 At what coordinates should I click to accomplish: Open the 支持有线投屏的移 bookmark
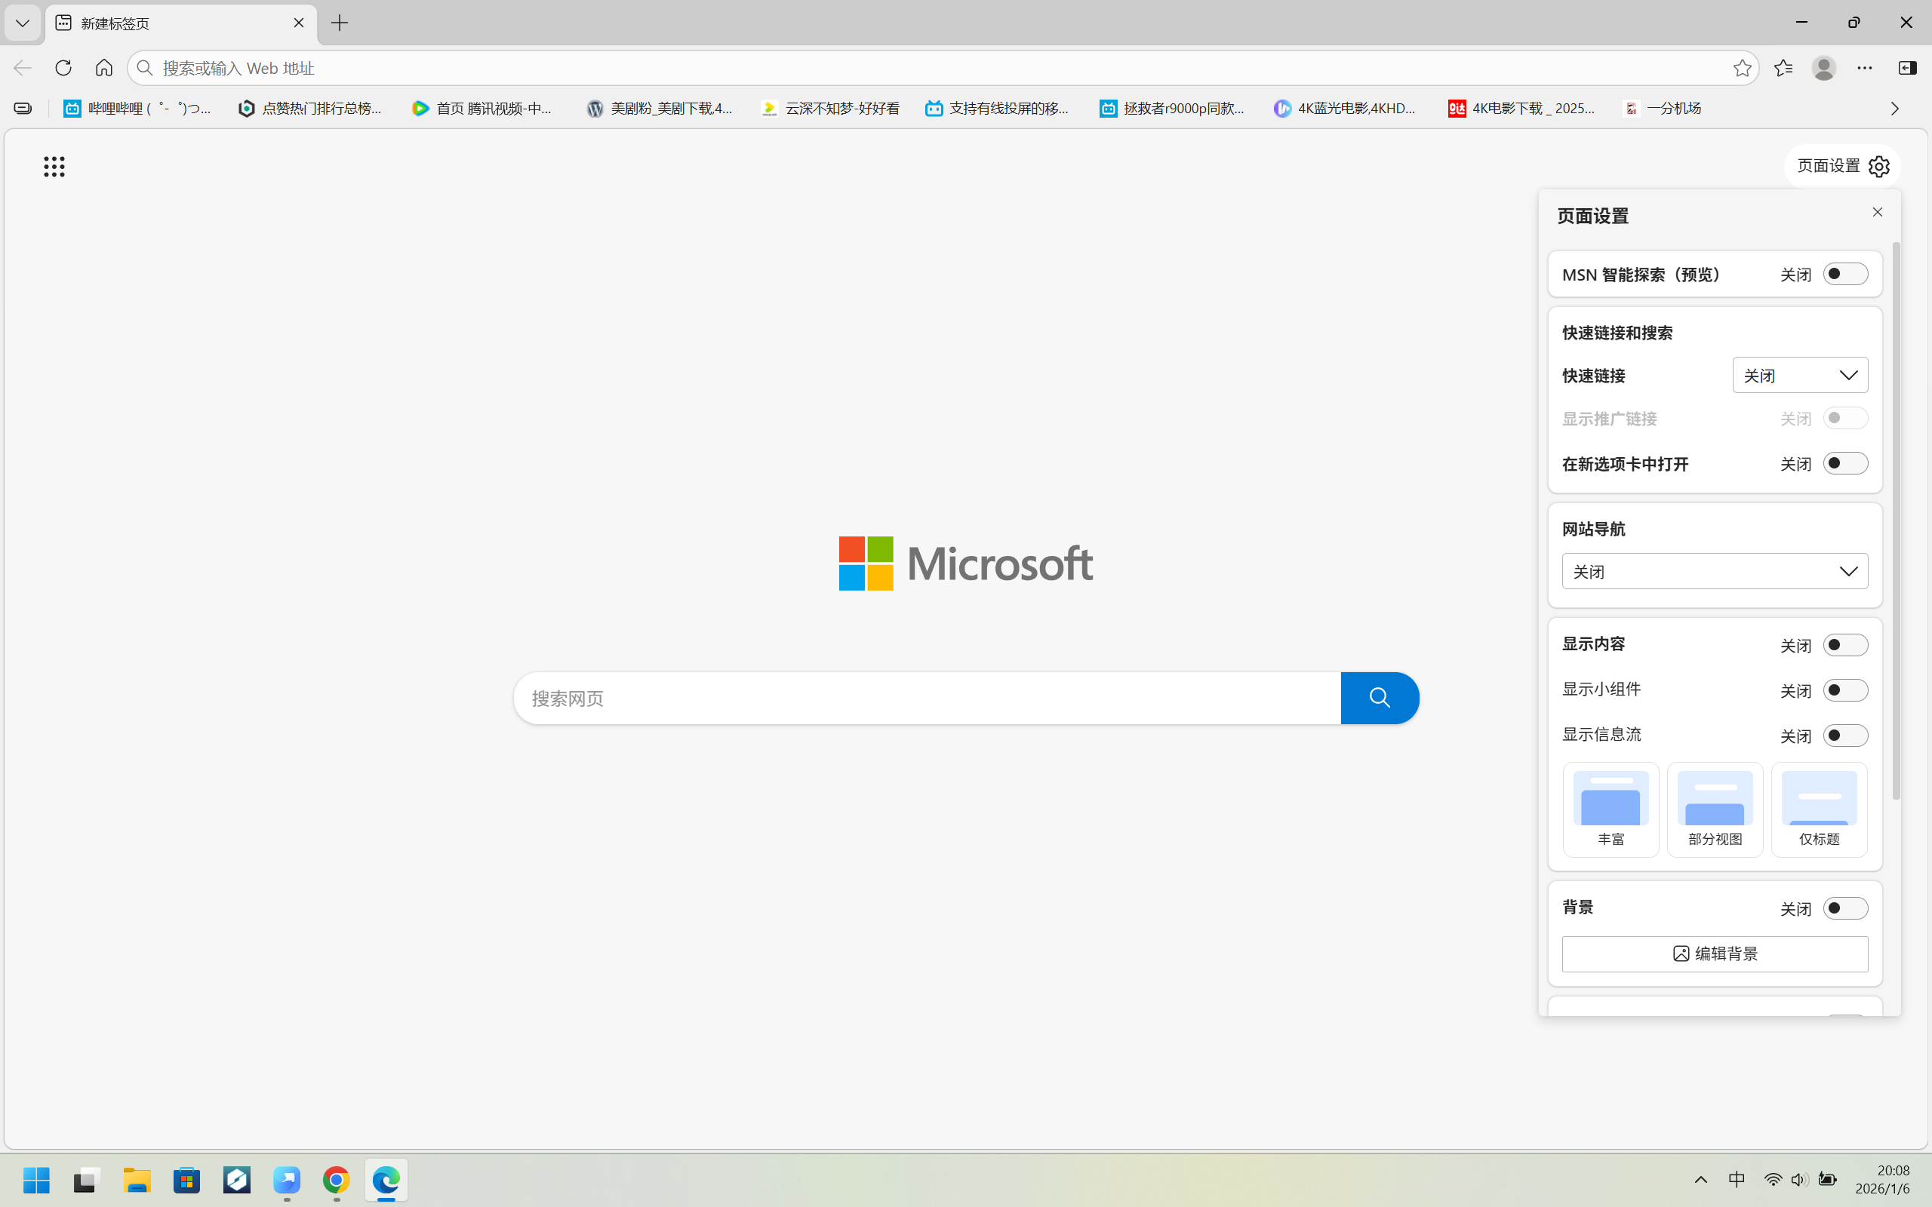click(997, 109)
